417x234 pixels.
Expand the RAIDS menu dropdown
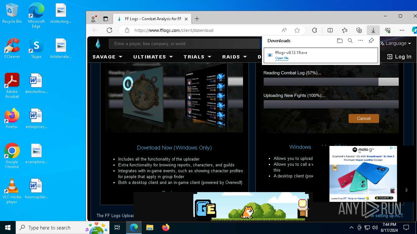click(235, 57)
